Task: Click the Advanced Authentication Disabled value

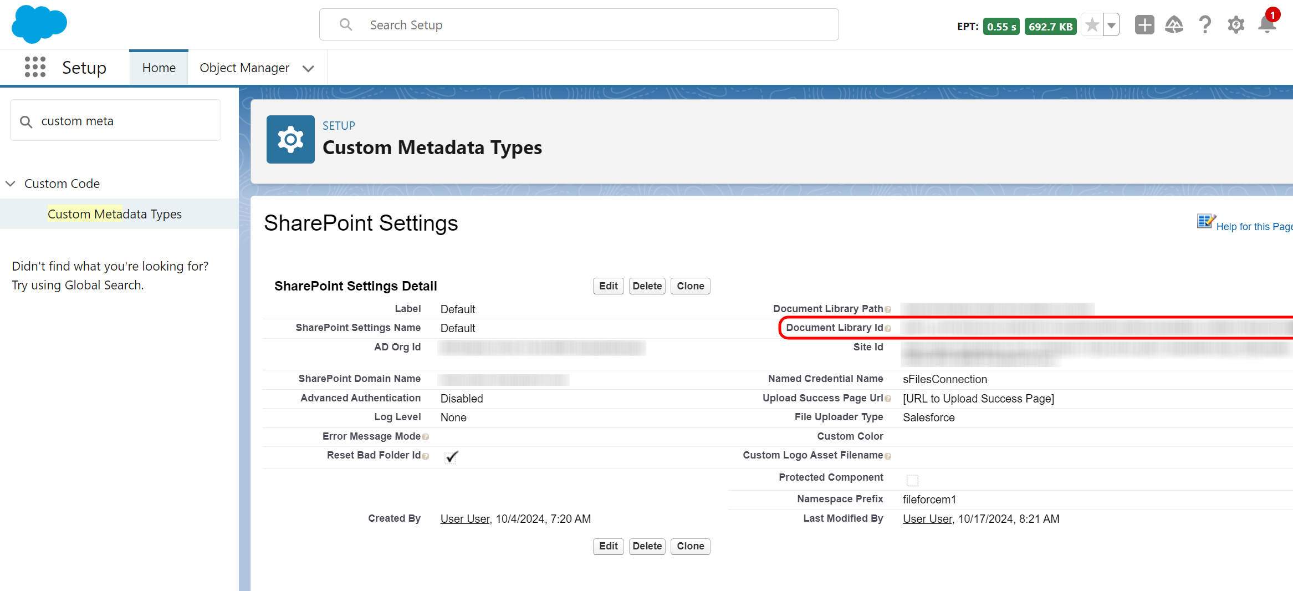Action: coord(462,399)
